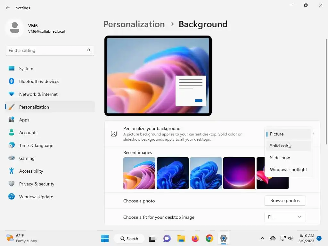Click the Personalization breadcrumb link
Viewport: 328px width, 246px height.
pyautogui.click(x=134, y=24)
